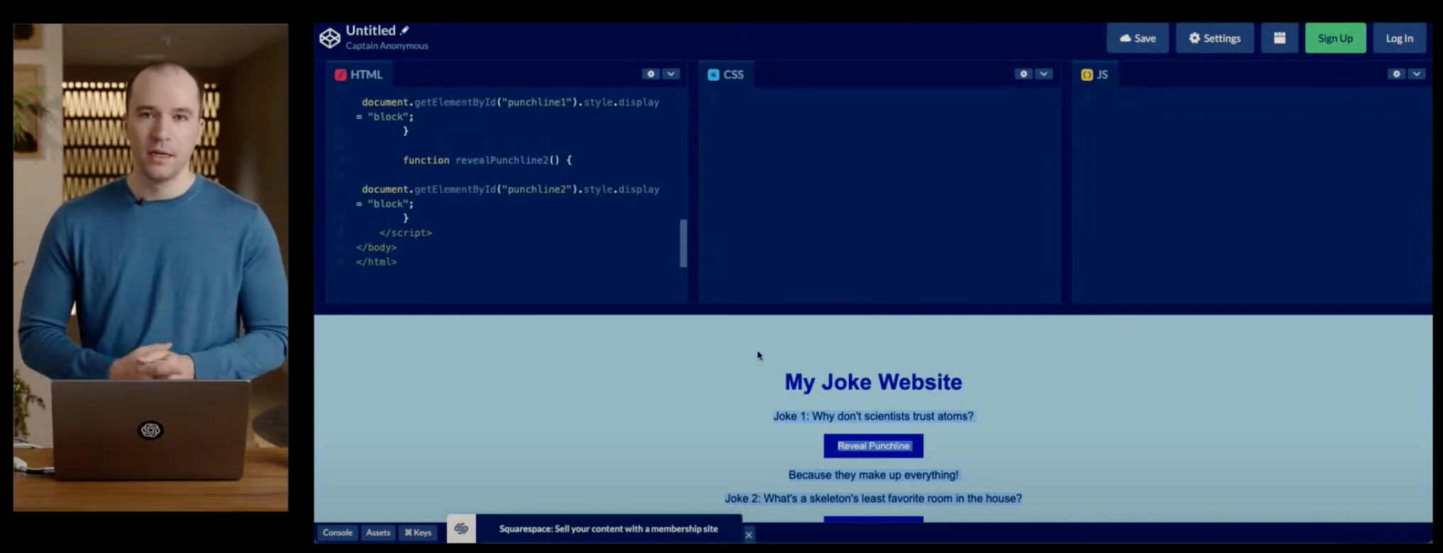This screenshot has width=1443, height=553.
Task: Expand the CSS panel dropdown chevron
Action: (1043, 74)
